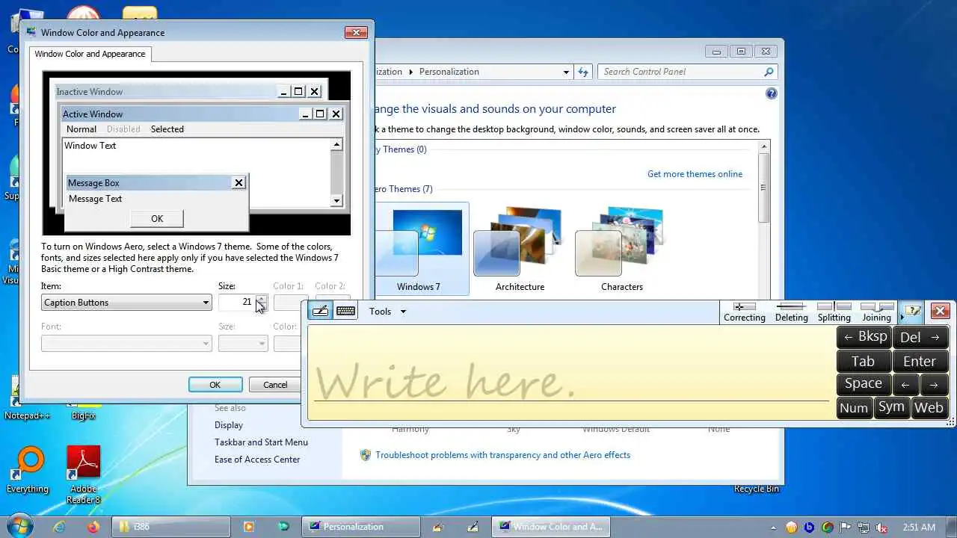Click the Write here handwriting area
The image size is (957, 538).
point(571,372)
